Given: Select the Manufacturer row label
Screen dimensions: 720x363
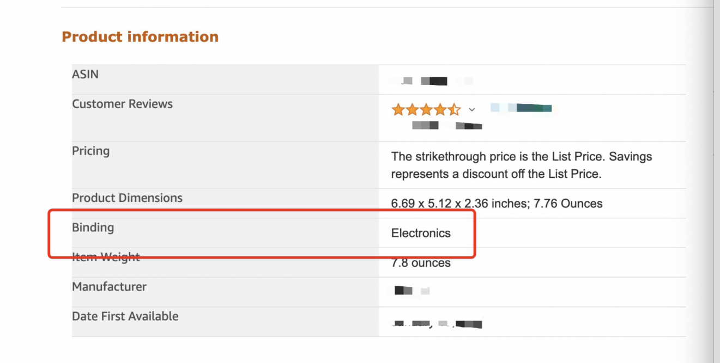Looking at the screenshot, I should (109, 286).
